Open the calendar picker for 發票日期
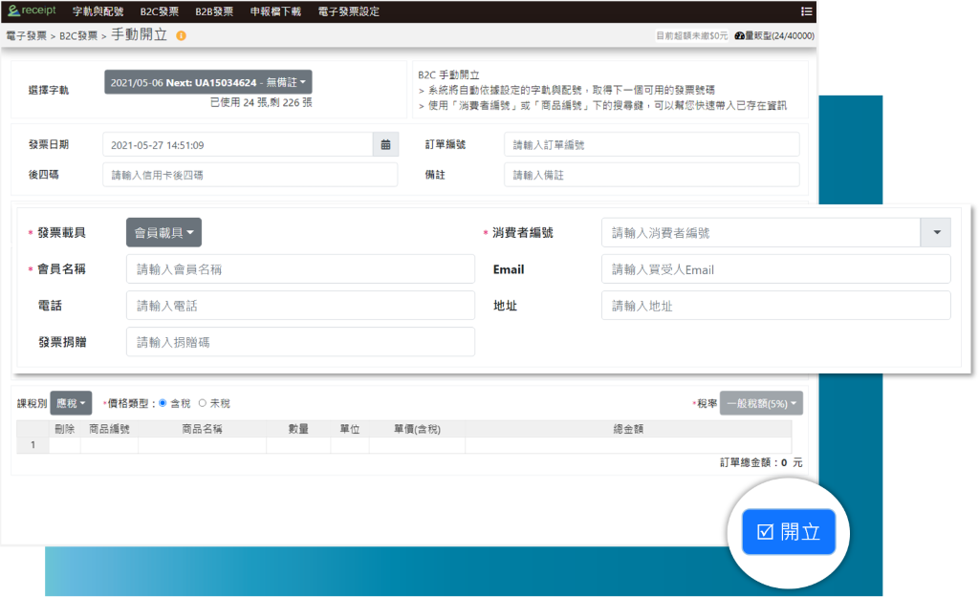This screenshot has width=979, height=597. [x=385, y=145]
